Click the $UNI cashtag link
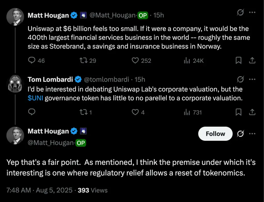Screen dimensions: 264x202 click(x=35, y=99)
